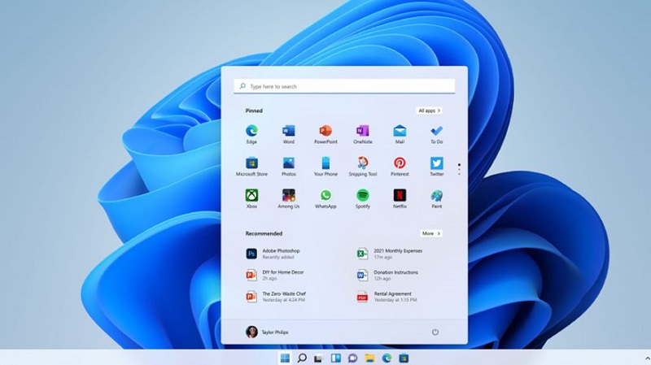Expand the All apps list
The image size is (651, 365).
click(430, 111)
